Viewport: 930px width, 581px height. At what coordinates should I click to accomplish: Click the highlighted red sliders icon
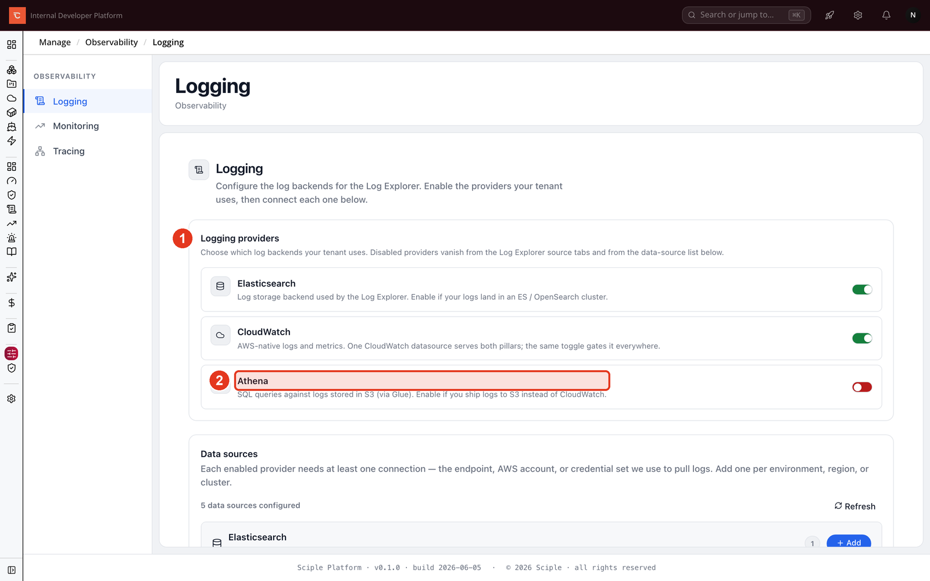click(12, 353)
